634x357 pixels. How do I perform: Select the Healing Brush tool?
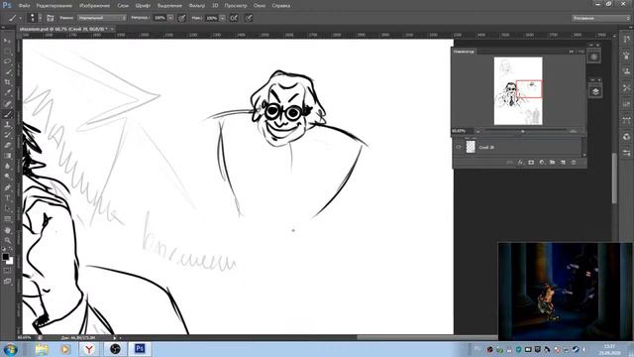pos(7,103)
